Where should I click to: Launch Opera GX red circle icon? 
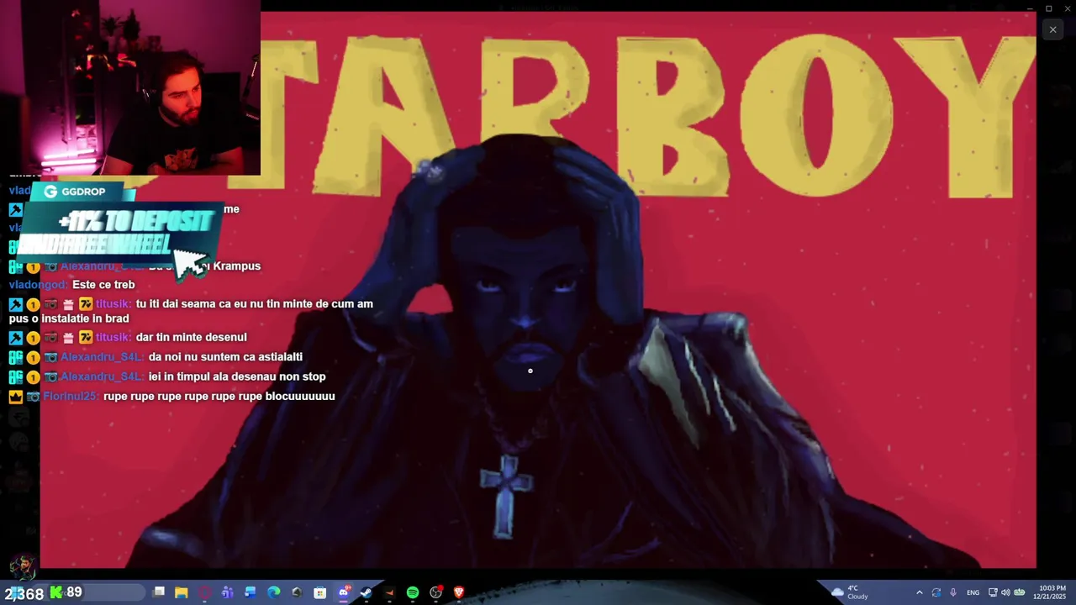click(204, 592)
